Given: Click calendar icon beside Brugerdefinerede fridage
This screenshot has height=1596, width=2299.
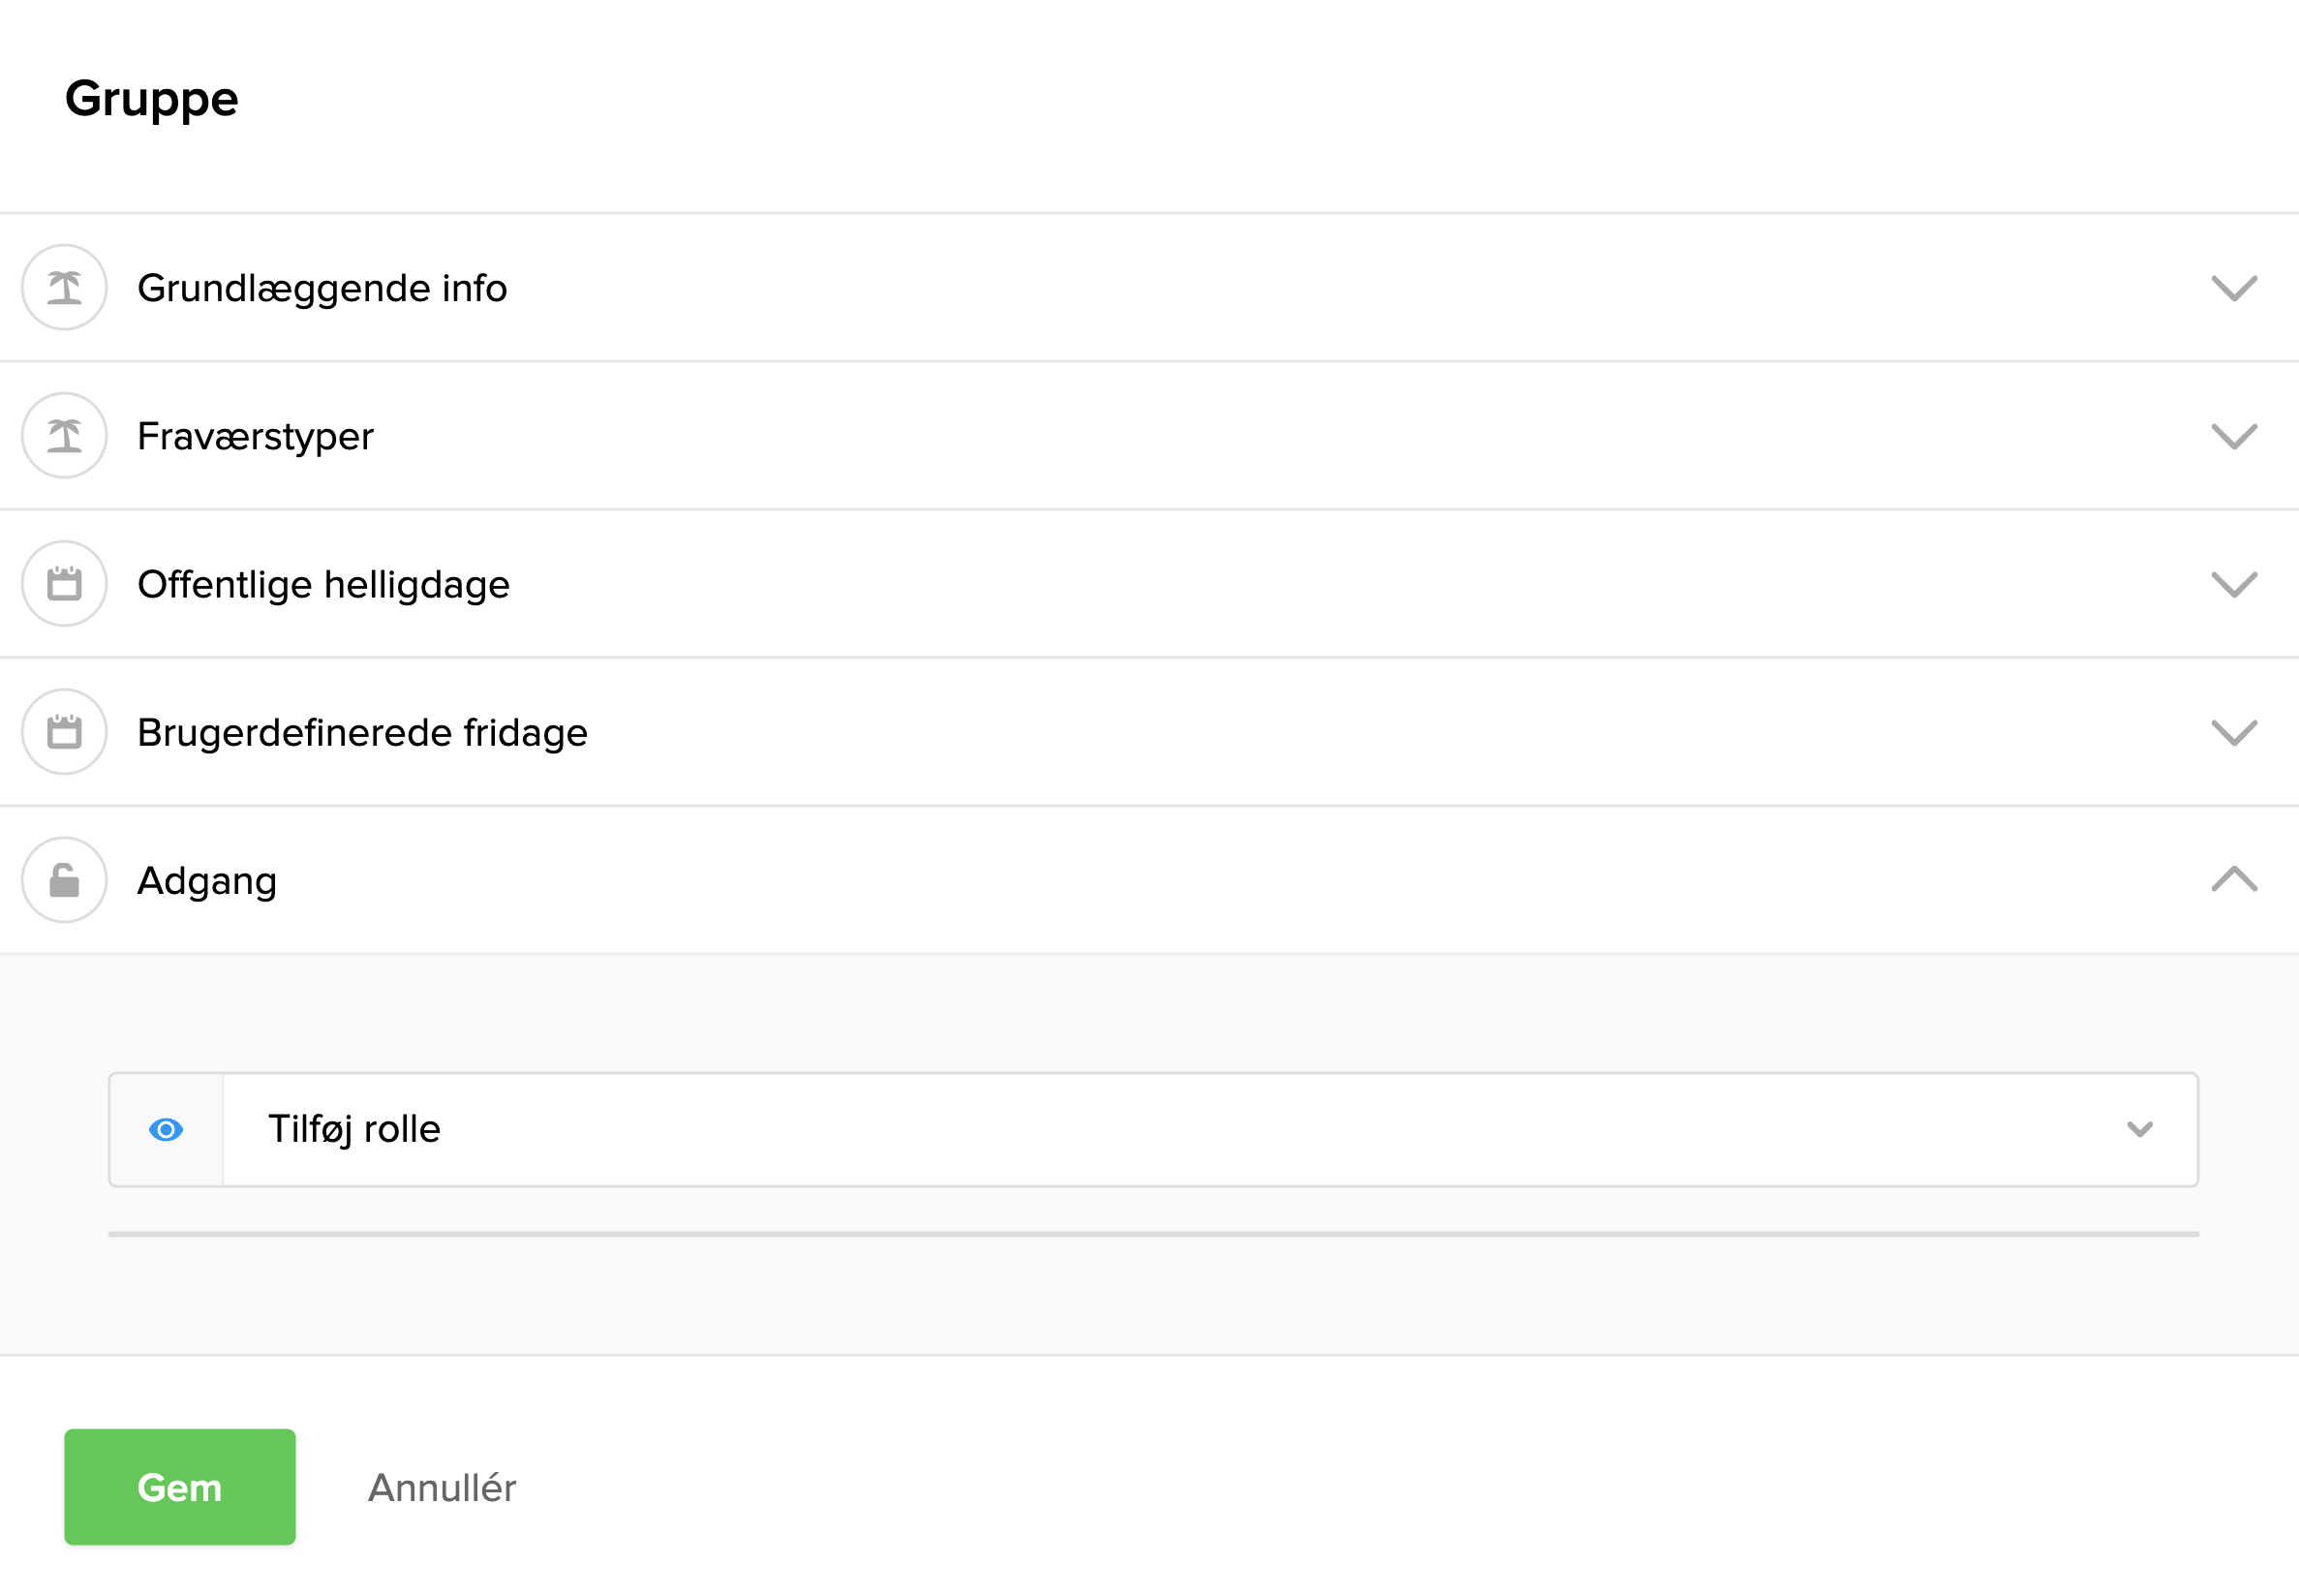Looking at the screenshot, I should click(x=64, y=732).
